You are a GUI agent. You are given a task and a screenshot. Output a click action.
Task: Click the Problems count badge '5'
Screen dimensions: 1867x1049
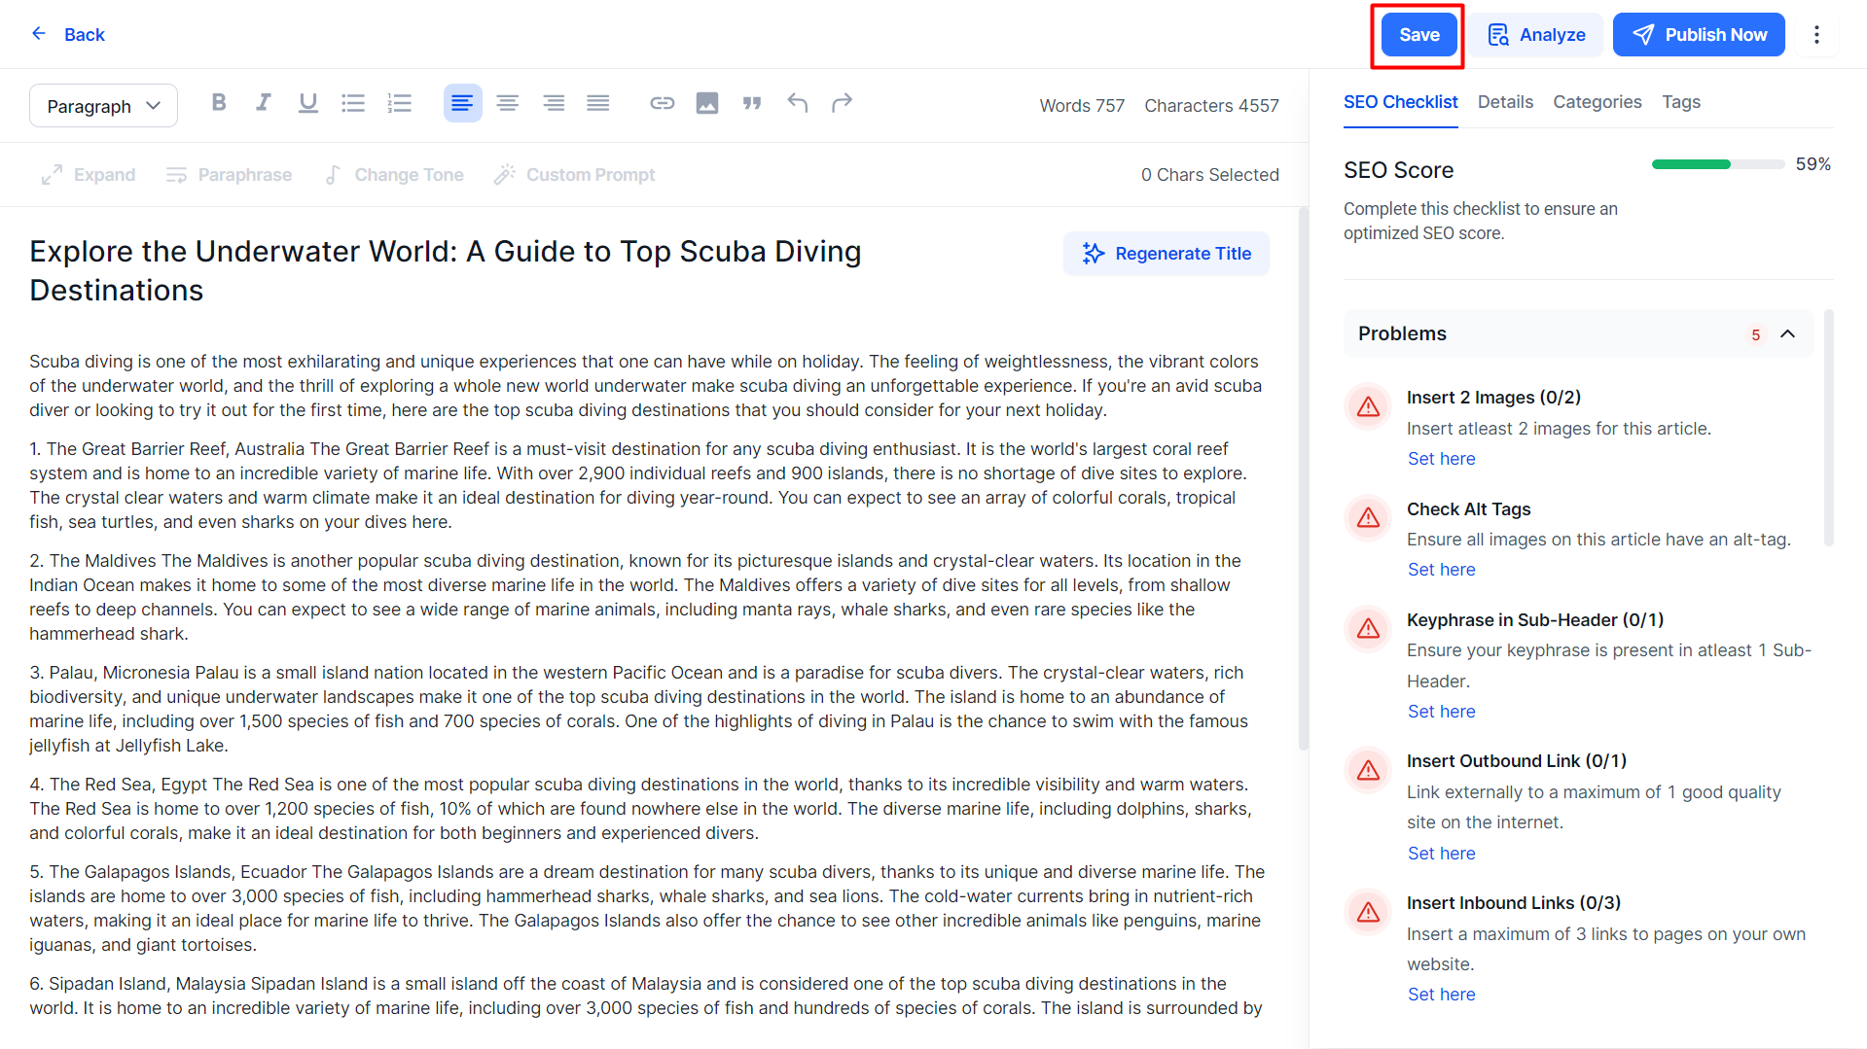1755,334
